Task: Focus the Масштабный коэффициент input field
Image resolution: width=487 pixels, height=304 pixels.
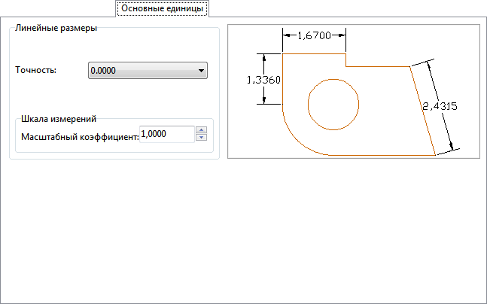Action: (x=166, y=133)
